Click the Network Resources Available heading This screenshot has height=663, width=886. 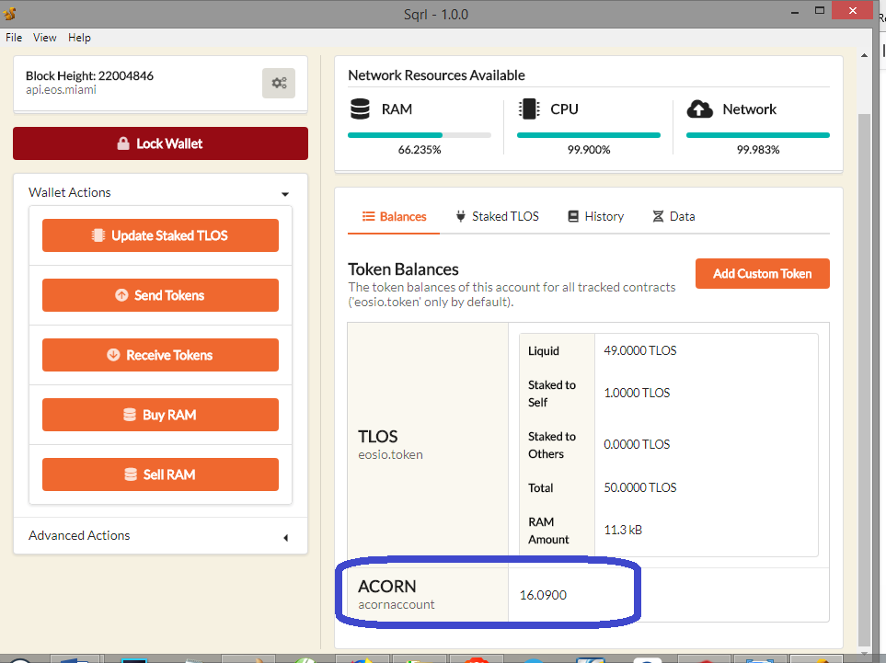point(436,75)
